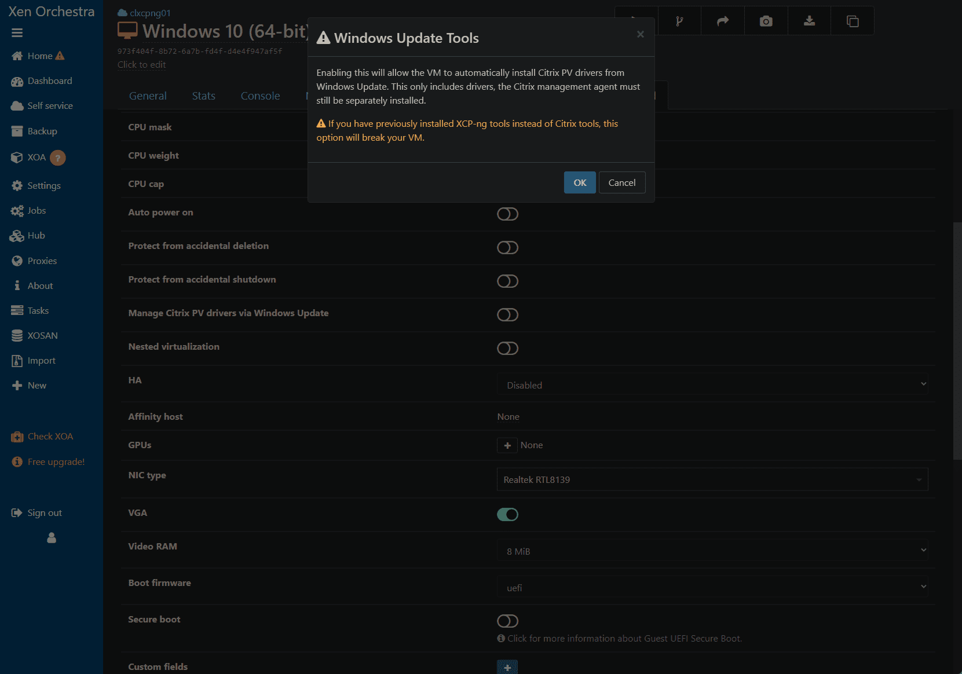
Task: Open the XOA menu item
Action: pyautogui.click(x=36, y=157)
